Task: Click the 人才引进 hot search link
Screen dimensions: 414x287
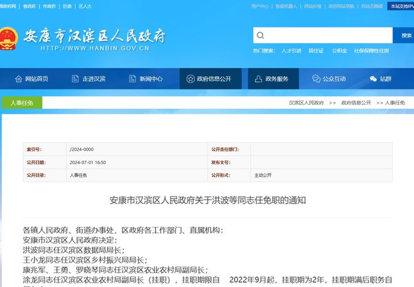Action: pos(291,51)
